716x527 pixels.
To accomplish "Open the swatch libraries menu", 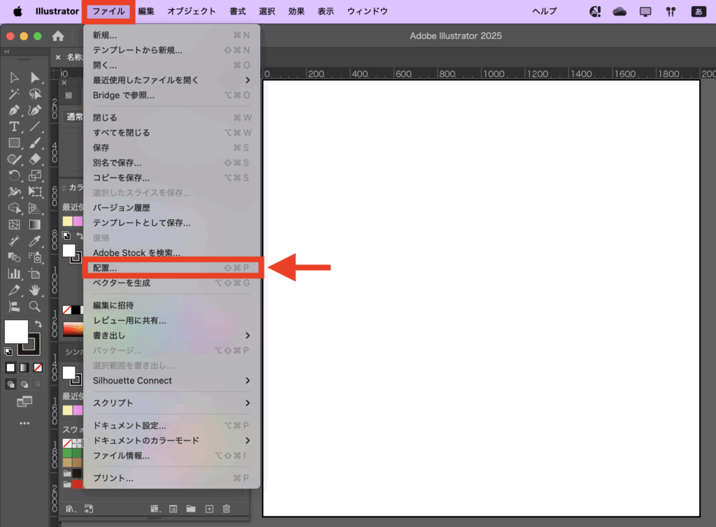I will 70,509.
